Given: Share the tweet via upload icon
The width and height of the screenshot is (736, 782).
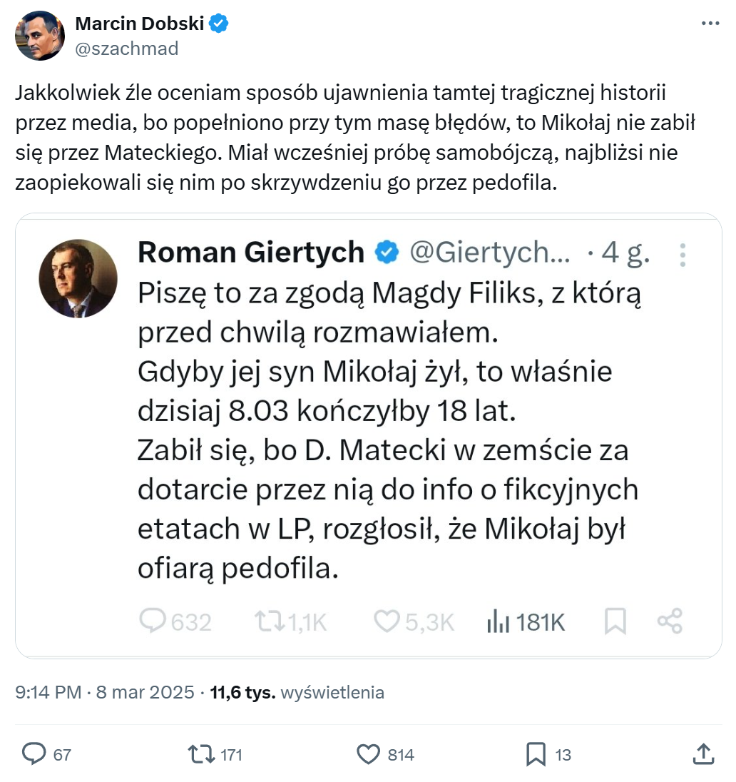Looking at the screenshot, I should tap(703, 753).
